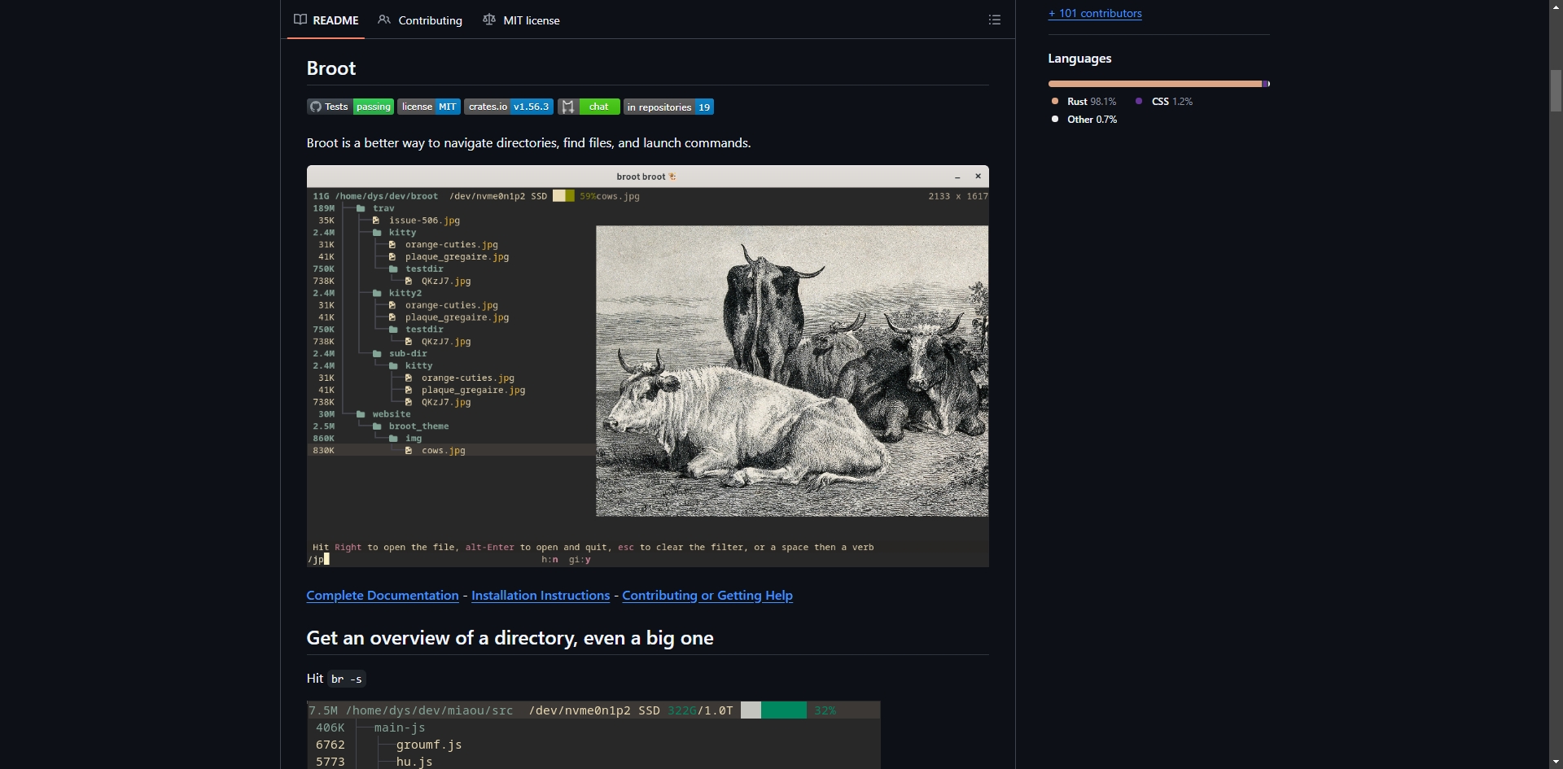Switch to the Contributing tab
Image resolution: width=1563 pixels, height=769 pixels.
420,20
